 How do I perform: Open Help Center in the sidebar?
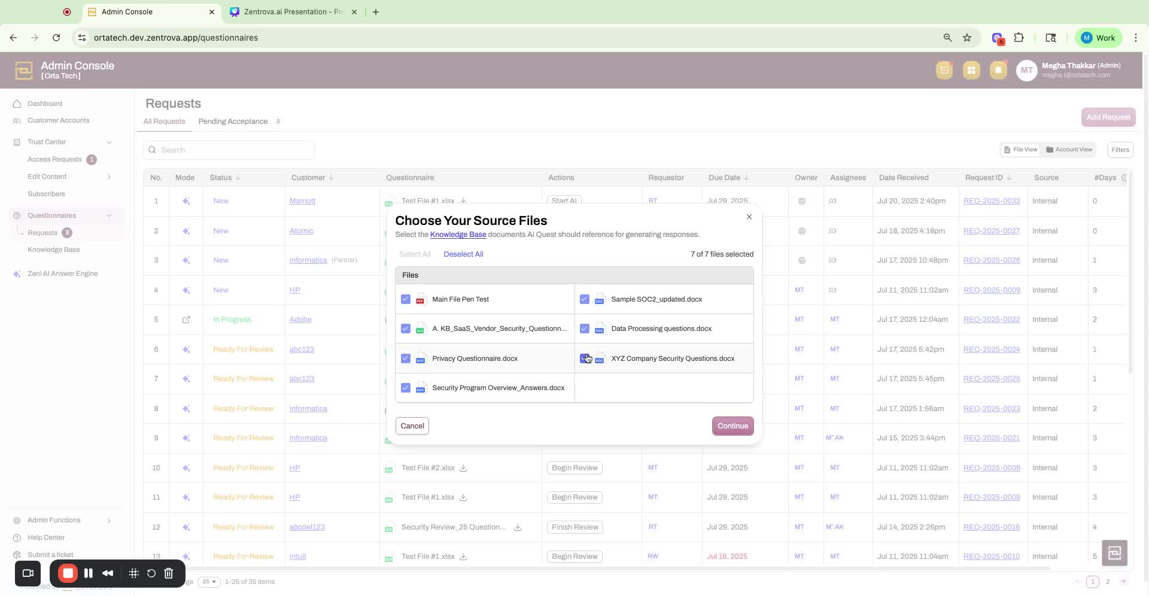click(x=46, y=537)
